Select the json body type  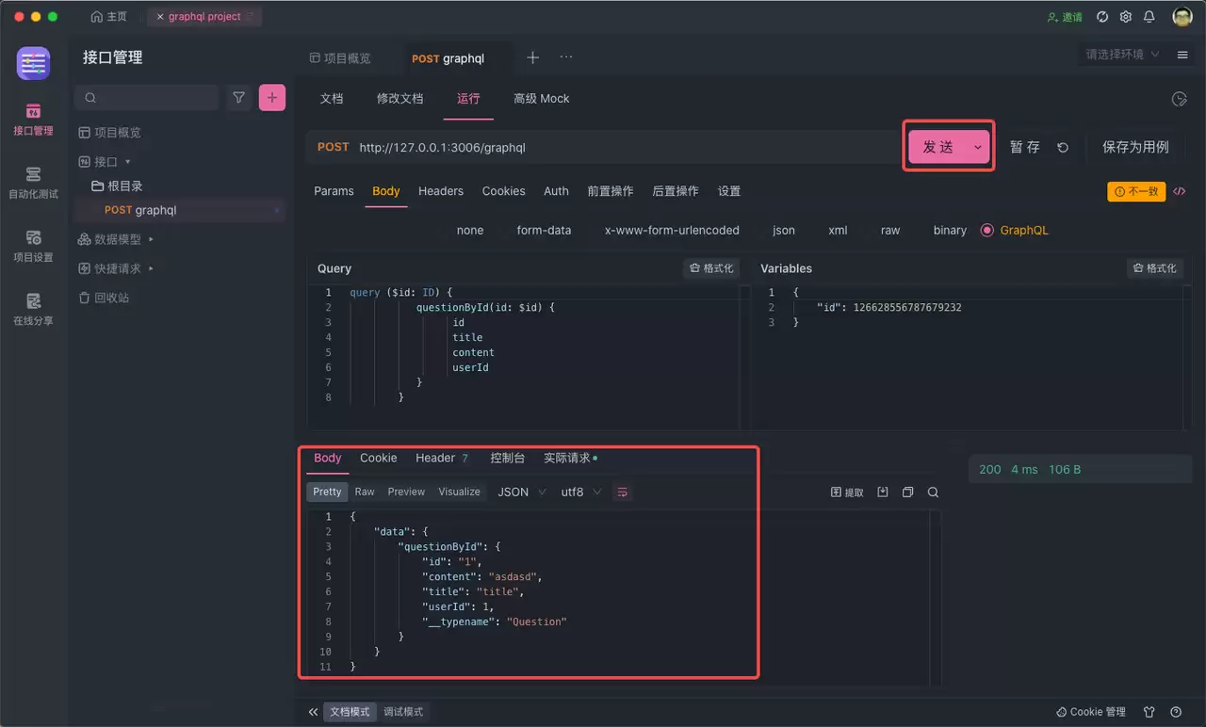784,230
